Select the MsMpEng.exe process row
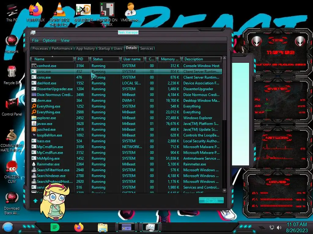This screenshot has height=234, width=313. (126, 158)
